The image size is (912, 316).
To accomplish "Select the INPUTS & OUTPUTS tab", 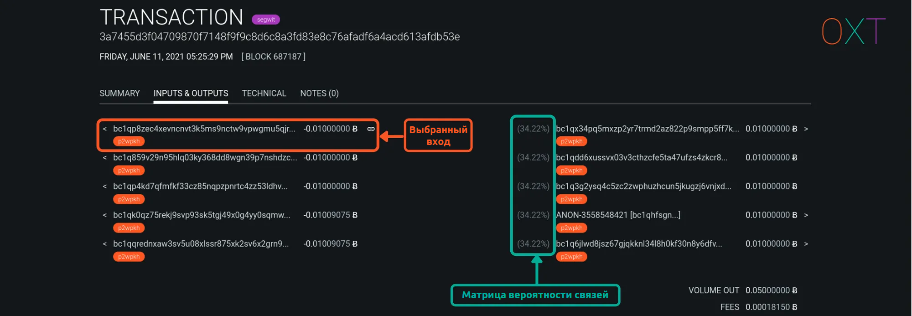I will pyautogui.click(x=191, y=93).
